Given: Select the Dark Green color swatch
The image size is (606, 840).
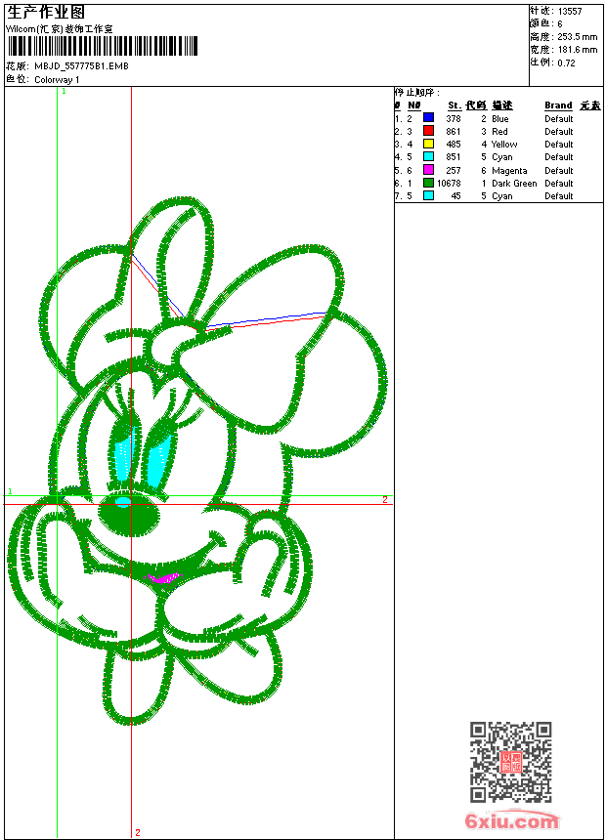Looking at the screenshot, I should tap(428, 183).
